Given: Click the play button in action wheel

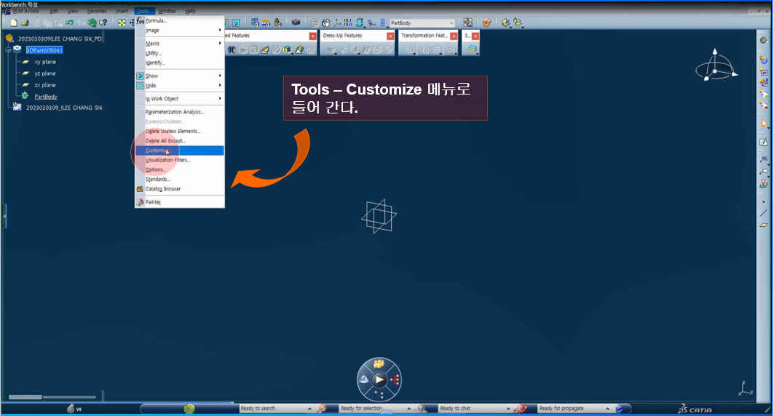Looking at the screenshot, I should click(x=379, y=380).
